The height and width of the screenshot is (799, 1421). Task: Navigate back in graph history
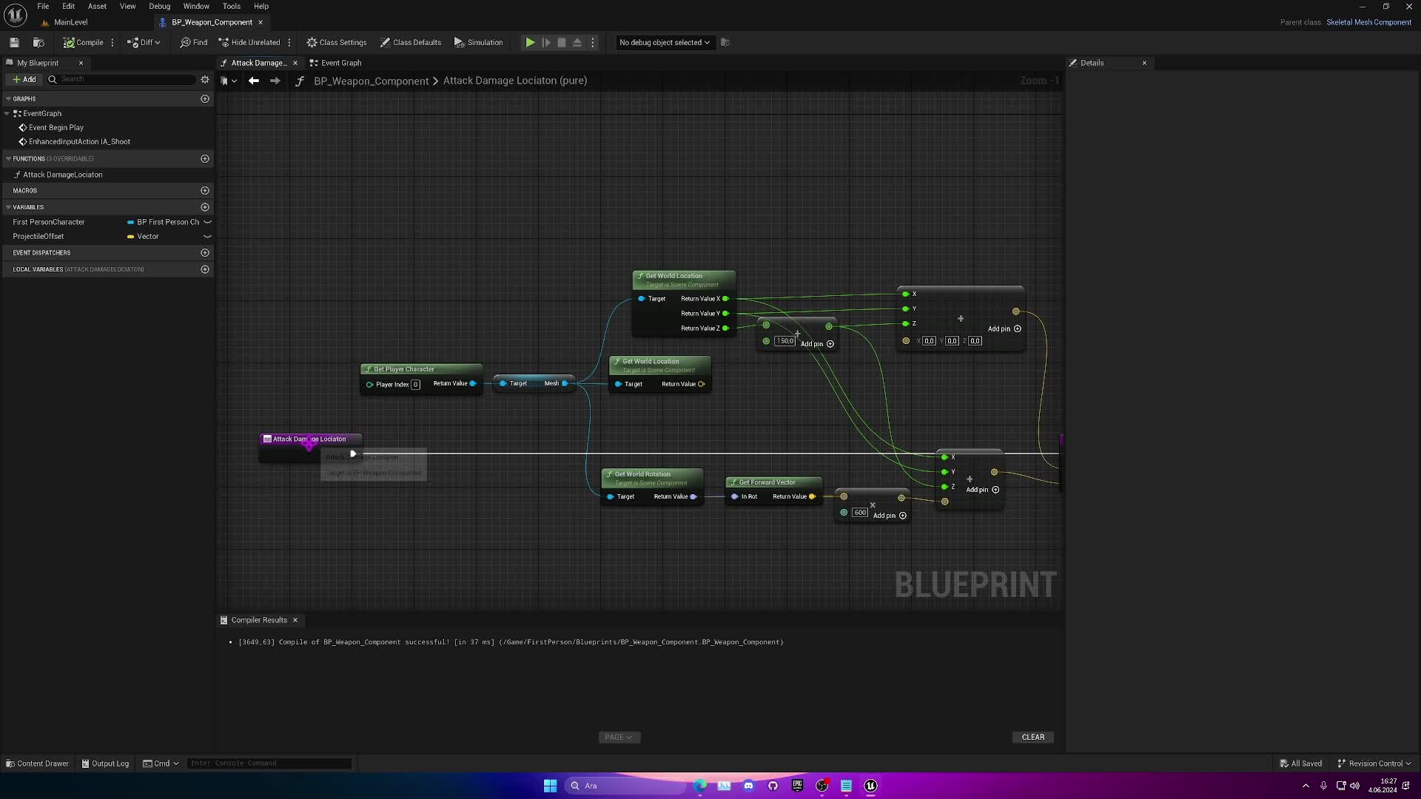coord(254,81)
